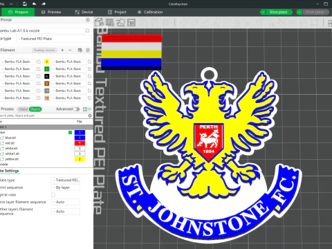Open the Printer section settings gear
Viewport: 332px width, 249px height.
click(88, 20)
